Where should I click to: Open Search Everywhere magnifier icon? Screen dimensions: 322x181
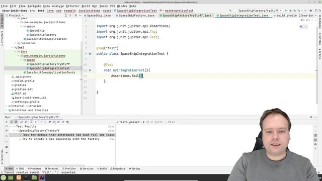pyautogui.click(x=320, y=11)
